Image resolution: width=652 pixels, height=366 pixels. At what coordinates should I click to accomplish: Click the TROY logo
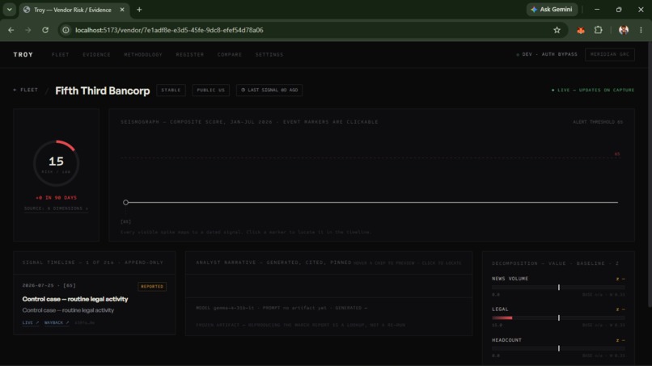(23, 54)
